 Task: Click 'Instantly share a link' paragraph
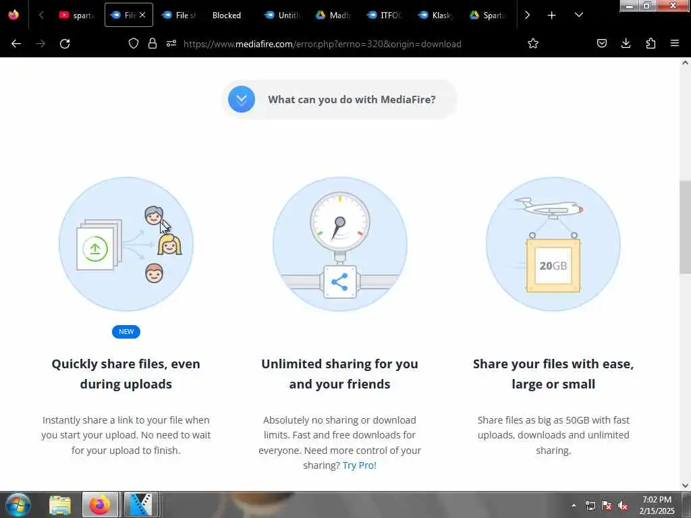(126, 435)
